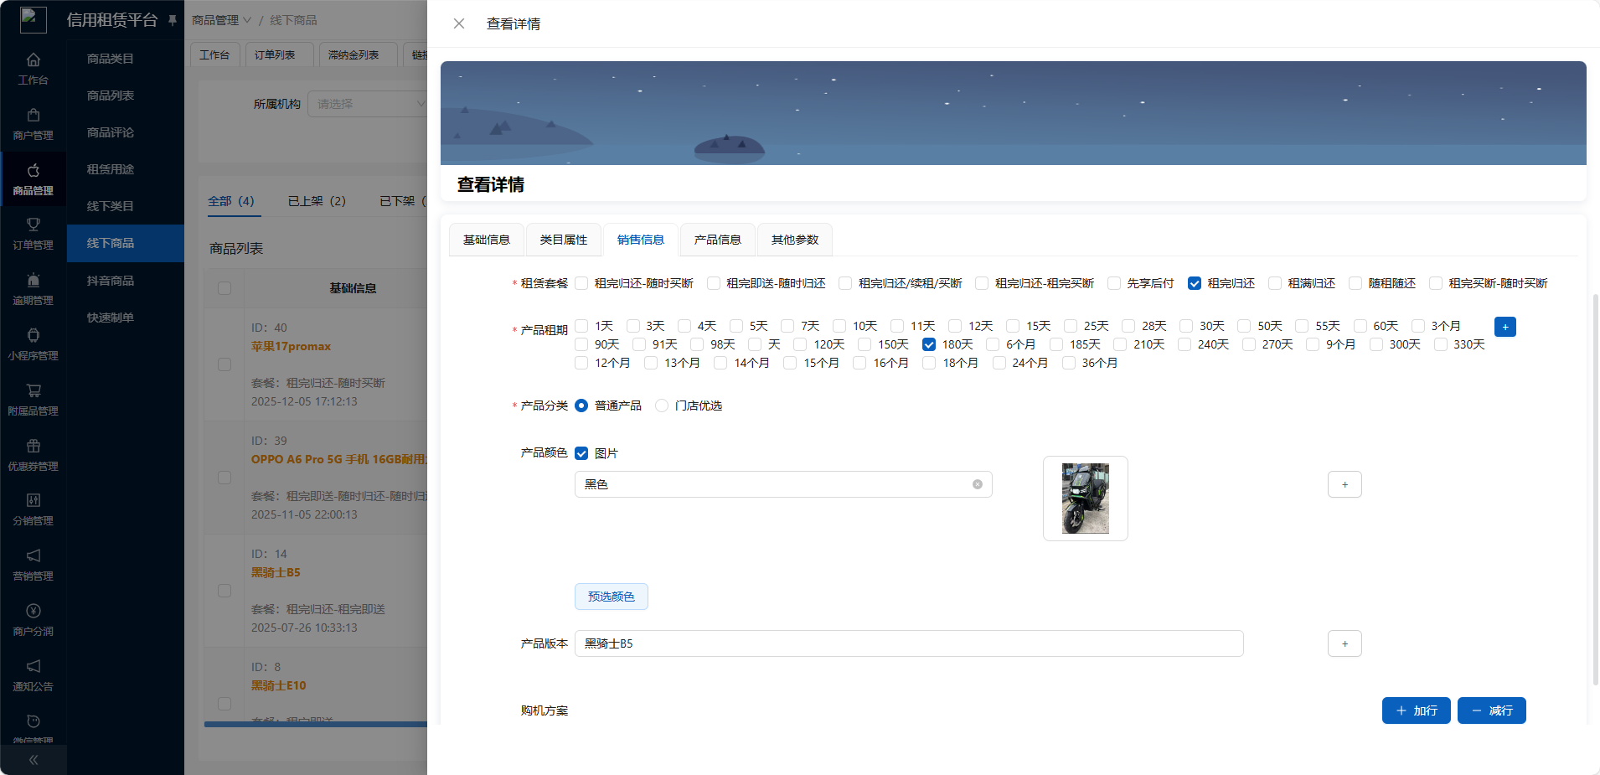Switch to the 产品信息 tab
This screenshot has height=775, width=1600.
pyautogui.click(x=717, y=240)
